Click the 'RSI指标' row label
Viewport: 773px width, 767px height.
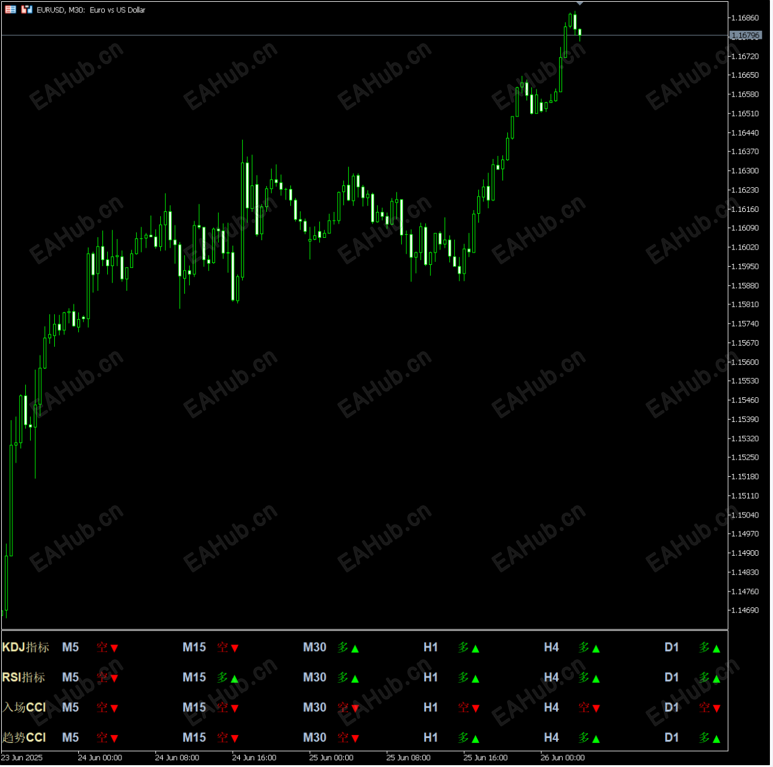point(23,678)
